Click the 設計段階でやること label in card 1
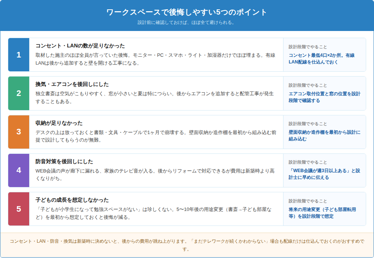This screenshot has width=374, height=258. tap(308, 47)
